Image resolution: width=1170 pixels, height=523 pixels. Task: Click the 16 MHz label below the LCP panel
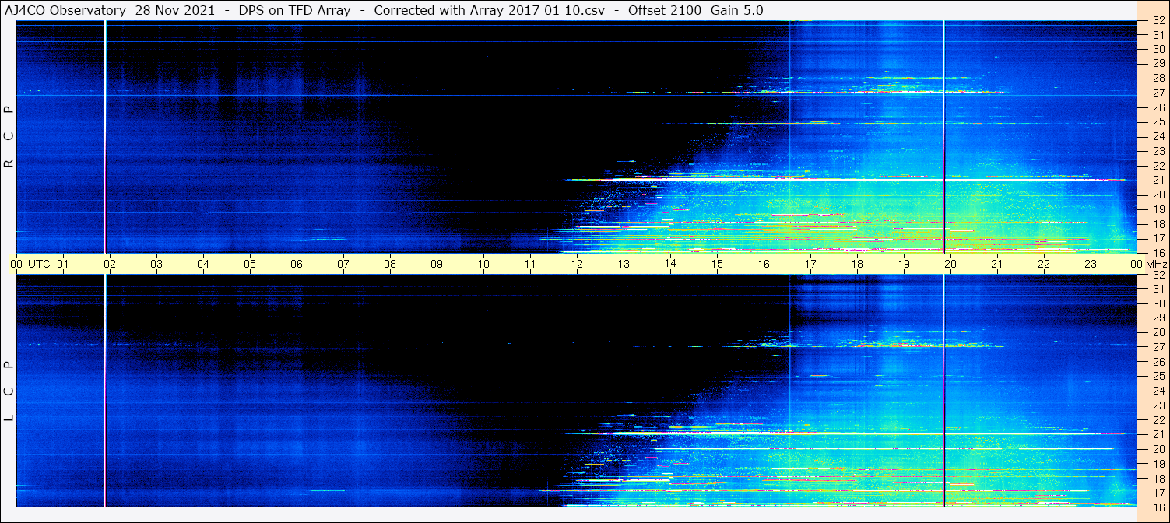pyautogui.click(x=1158, y=507)
